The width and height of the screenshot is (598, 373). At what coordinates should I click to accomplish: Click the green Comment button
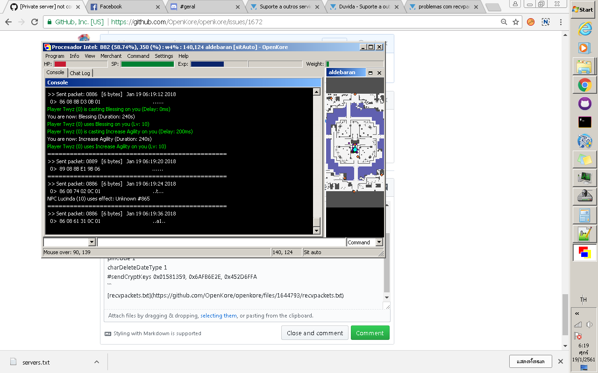point(370,333)
